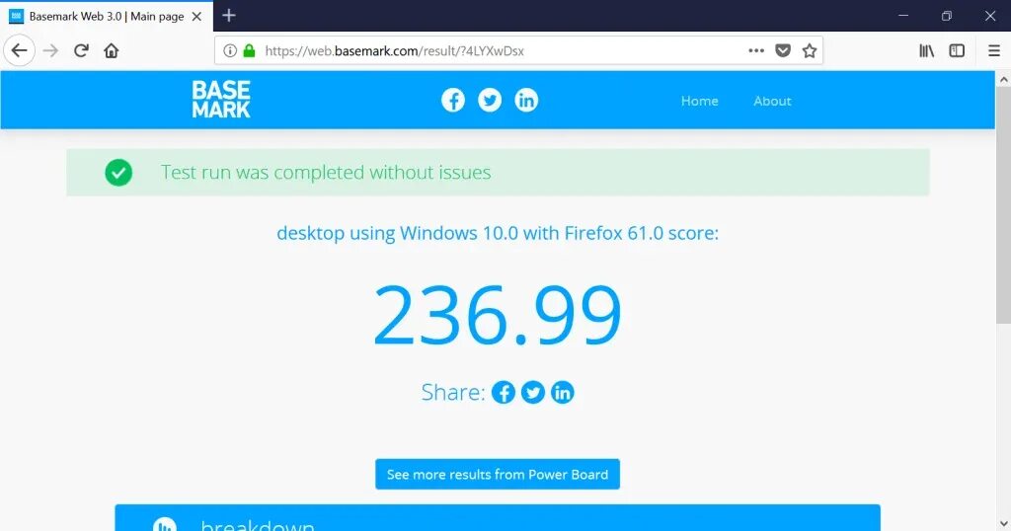
Task: Click the Twitter icon in blue header
Action: point(490,100)
